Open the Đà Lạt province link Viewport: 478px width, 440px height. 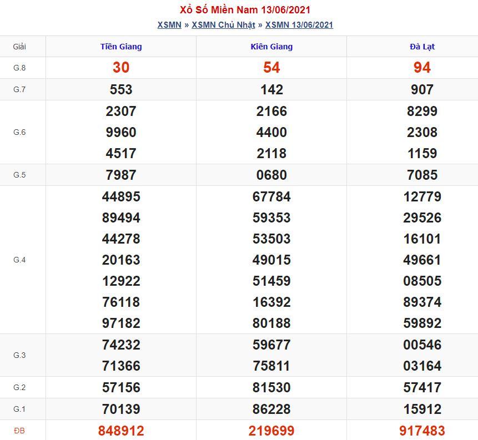(x=422, y=47)
